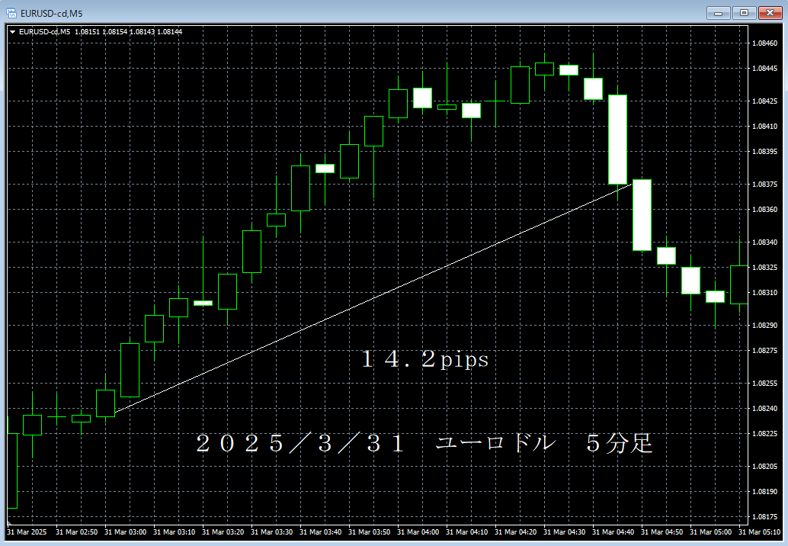Close the EURUSD-cd,M5 chart window

coord(770,13)
